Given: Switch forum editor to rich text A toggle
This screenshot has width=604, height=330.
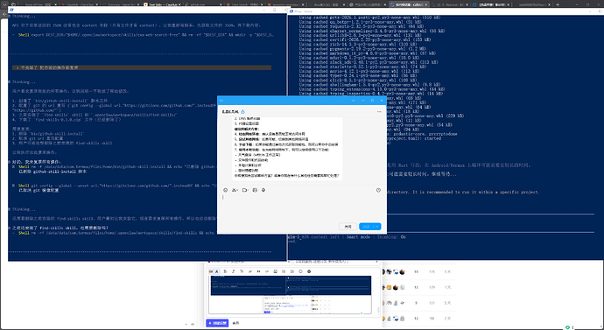Looking at the screenshot, I should 217,271.
